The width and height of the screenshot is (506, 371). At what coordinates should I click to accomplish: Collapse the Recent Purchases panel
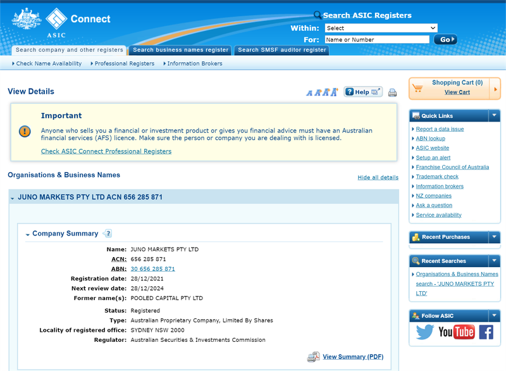494,237
